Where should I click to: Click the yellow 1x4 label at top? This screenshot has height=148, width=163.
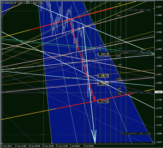(x=119, y=4)
